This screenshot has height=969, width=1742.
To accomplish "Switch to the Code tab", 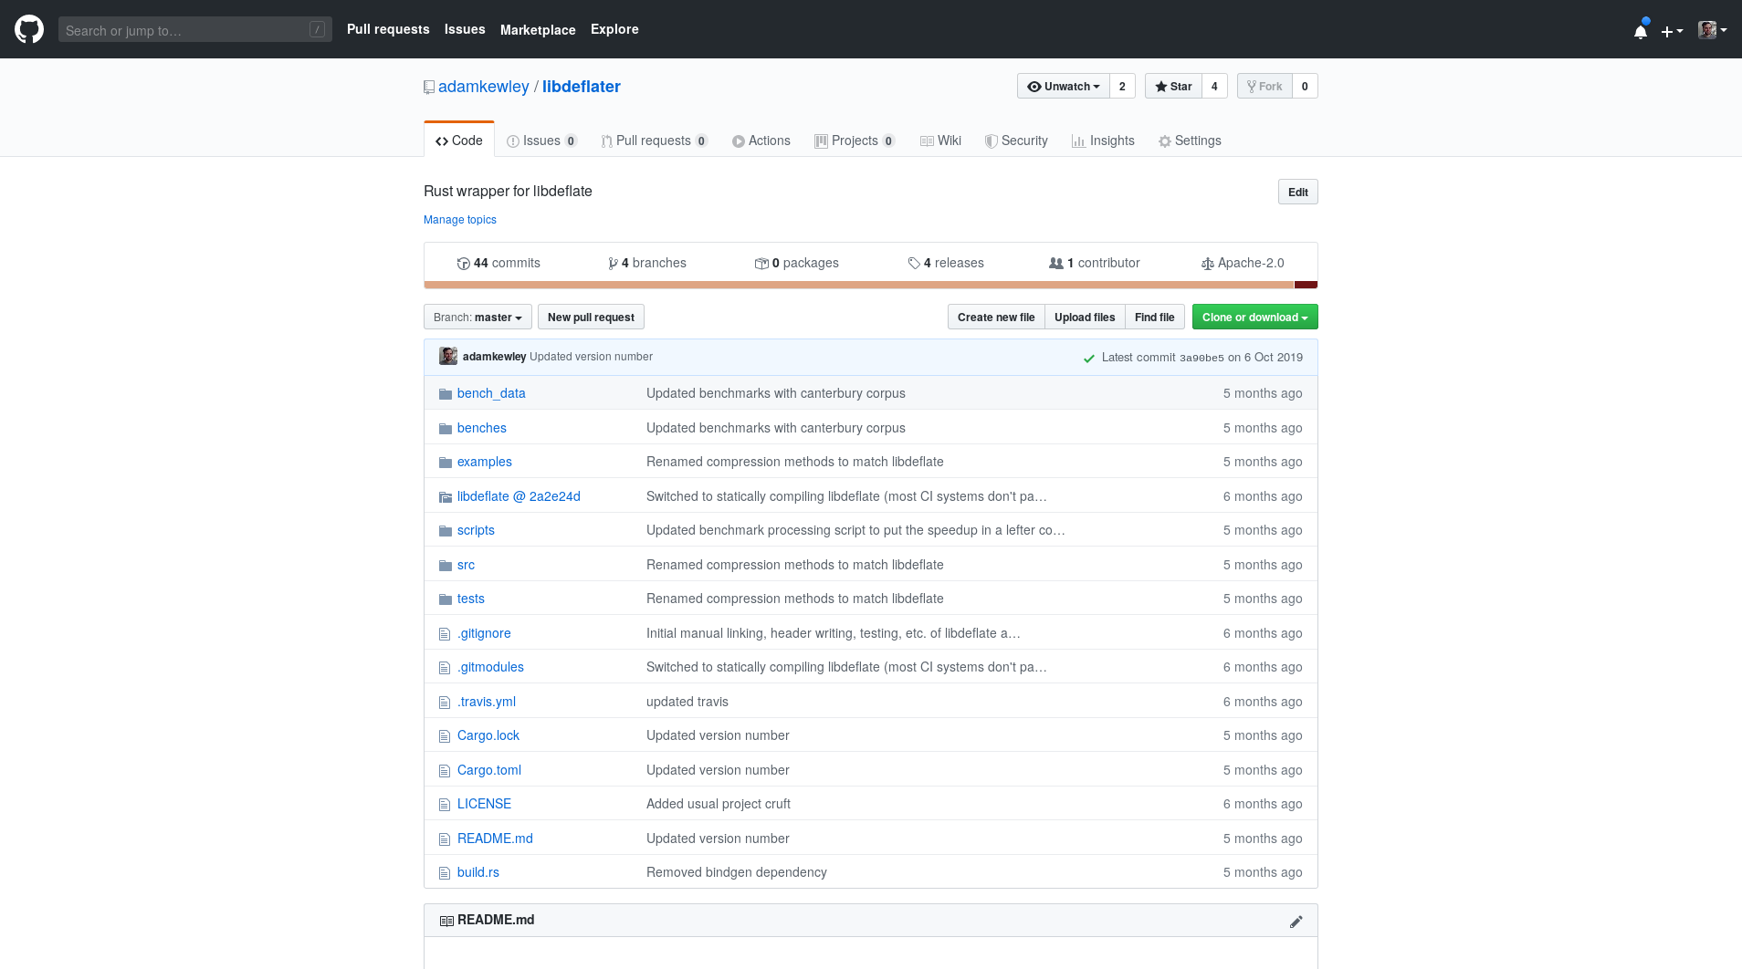I will pyautogui.click(x=459, y=141).
